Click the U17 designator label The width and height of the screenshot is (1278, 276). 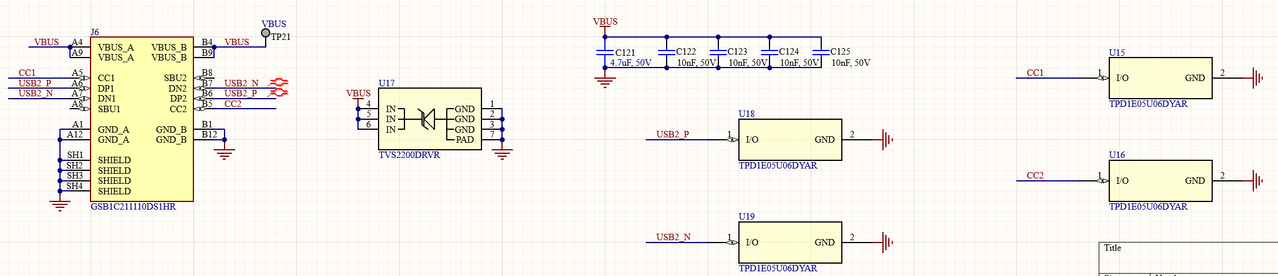tap(387, 83)
